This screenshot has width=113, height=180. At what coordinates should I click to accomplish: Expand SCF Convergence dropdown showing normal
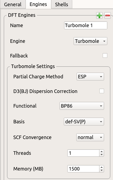pyautogui.click(x=90, y=137)
